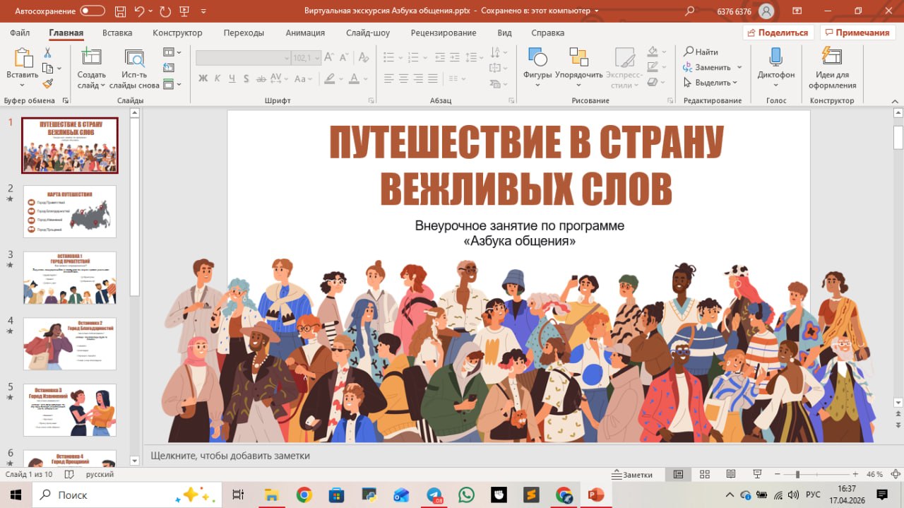Open the copy options dropdown arrow

59,69
